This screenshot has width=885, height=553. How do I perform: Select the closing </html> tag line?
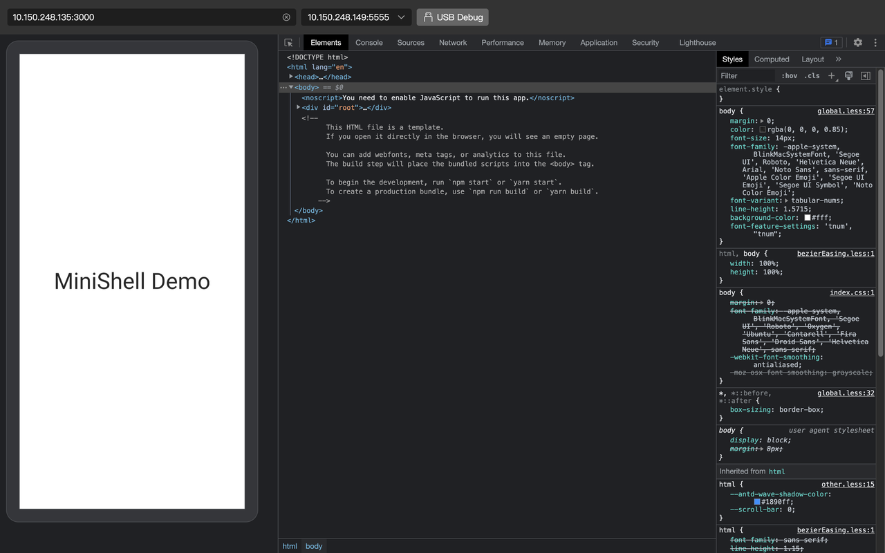301,221
